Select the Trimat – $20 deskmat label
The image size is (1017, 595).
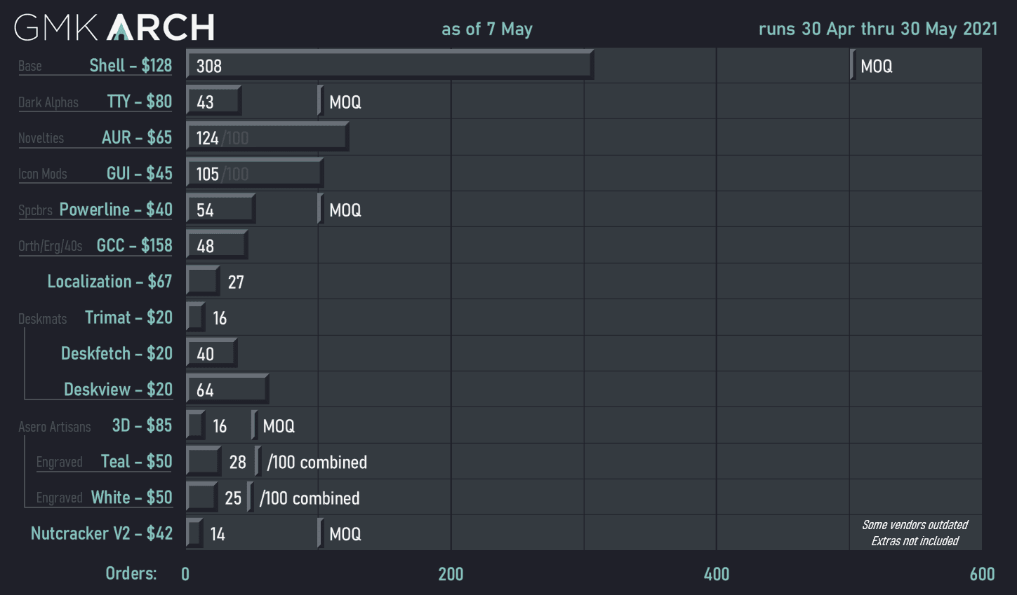point(128,317)
